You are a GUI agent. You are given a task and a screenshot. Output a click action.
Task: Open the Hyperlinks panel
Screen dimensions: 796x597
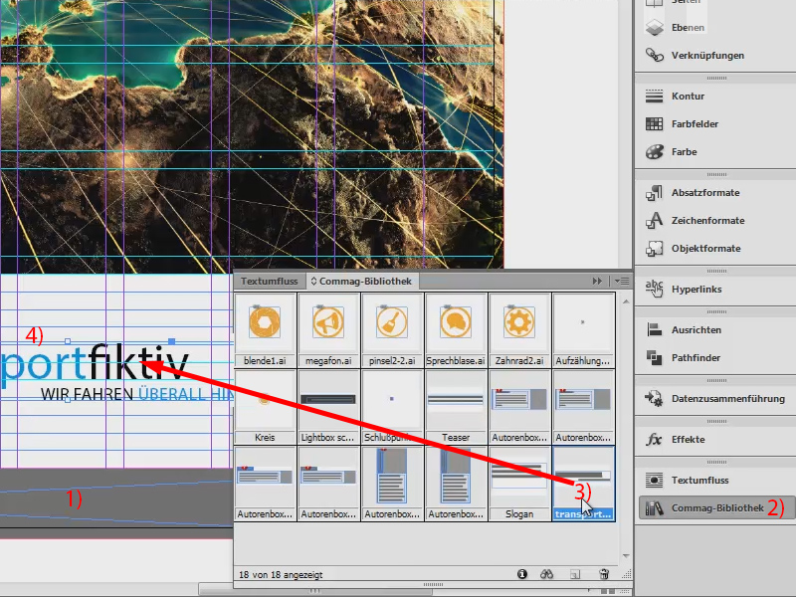click(x=690, y=289)
